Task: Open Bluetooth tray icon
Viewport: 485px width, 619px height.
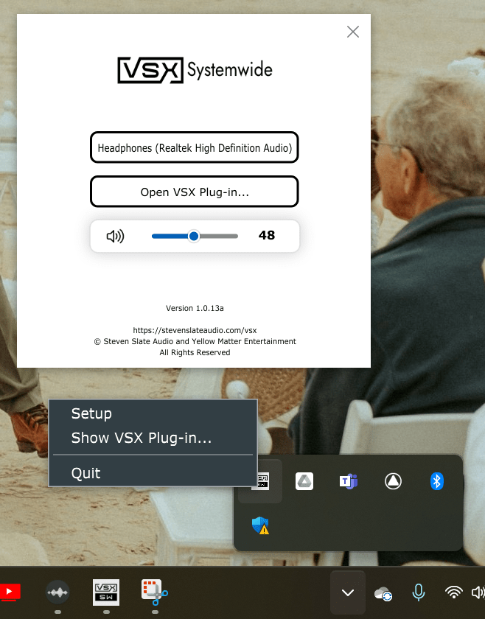Action: (x=437, y=481)
